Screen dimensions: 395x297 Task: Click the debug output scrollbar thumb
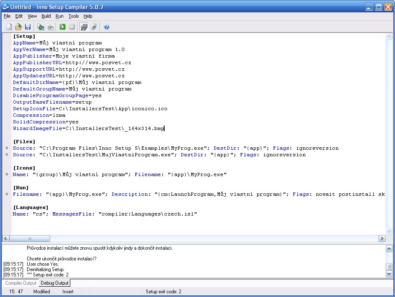[x=389, y=267]
